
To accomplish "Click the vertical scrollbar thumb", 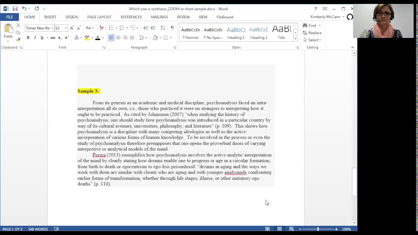I will coord(354,182).
